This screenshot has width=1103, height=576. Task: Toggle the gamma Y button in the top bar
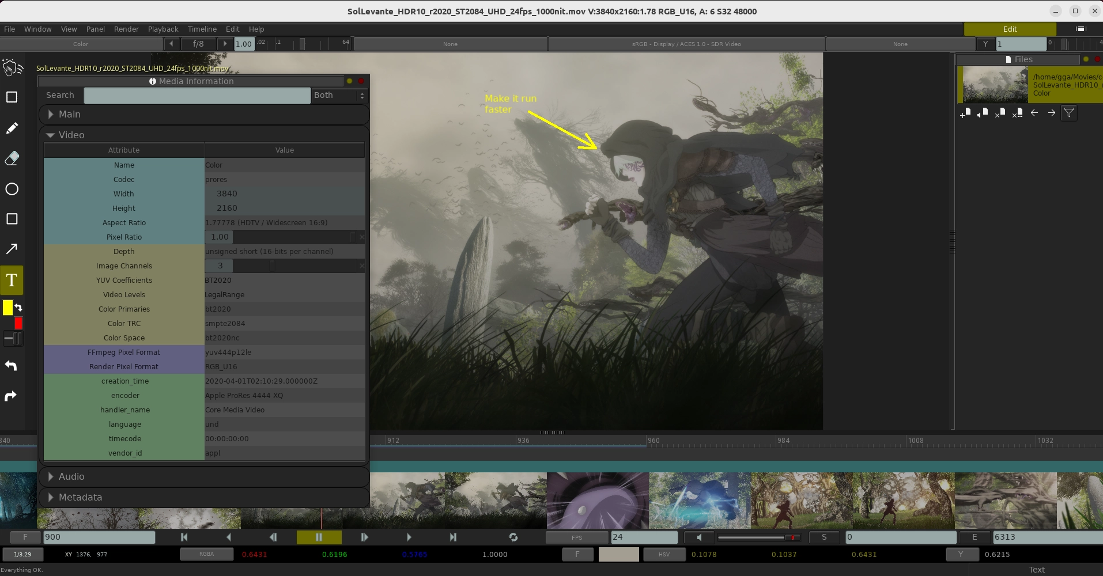point(985,44)
